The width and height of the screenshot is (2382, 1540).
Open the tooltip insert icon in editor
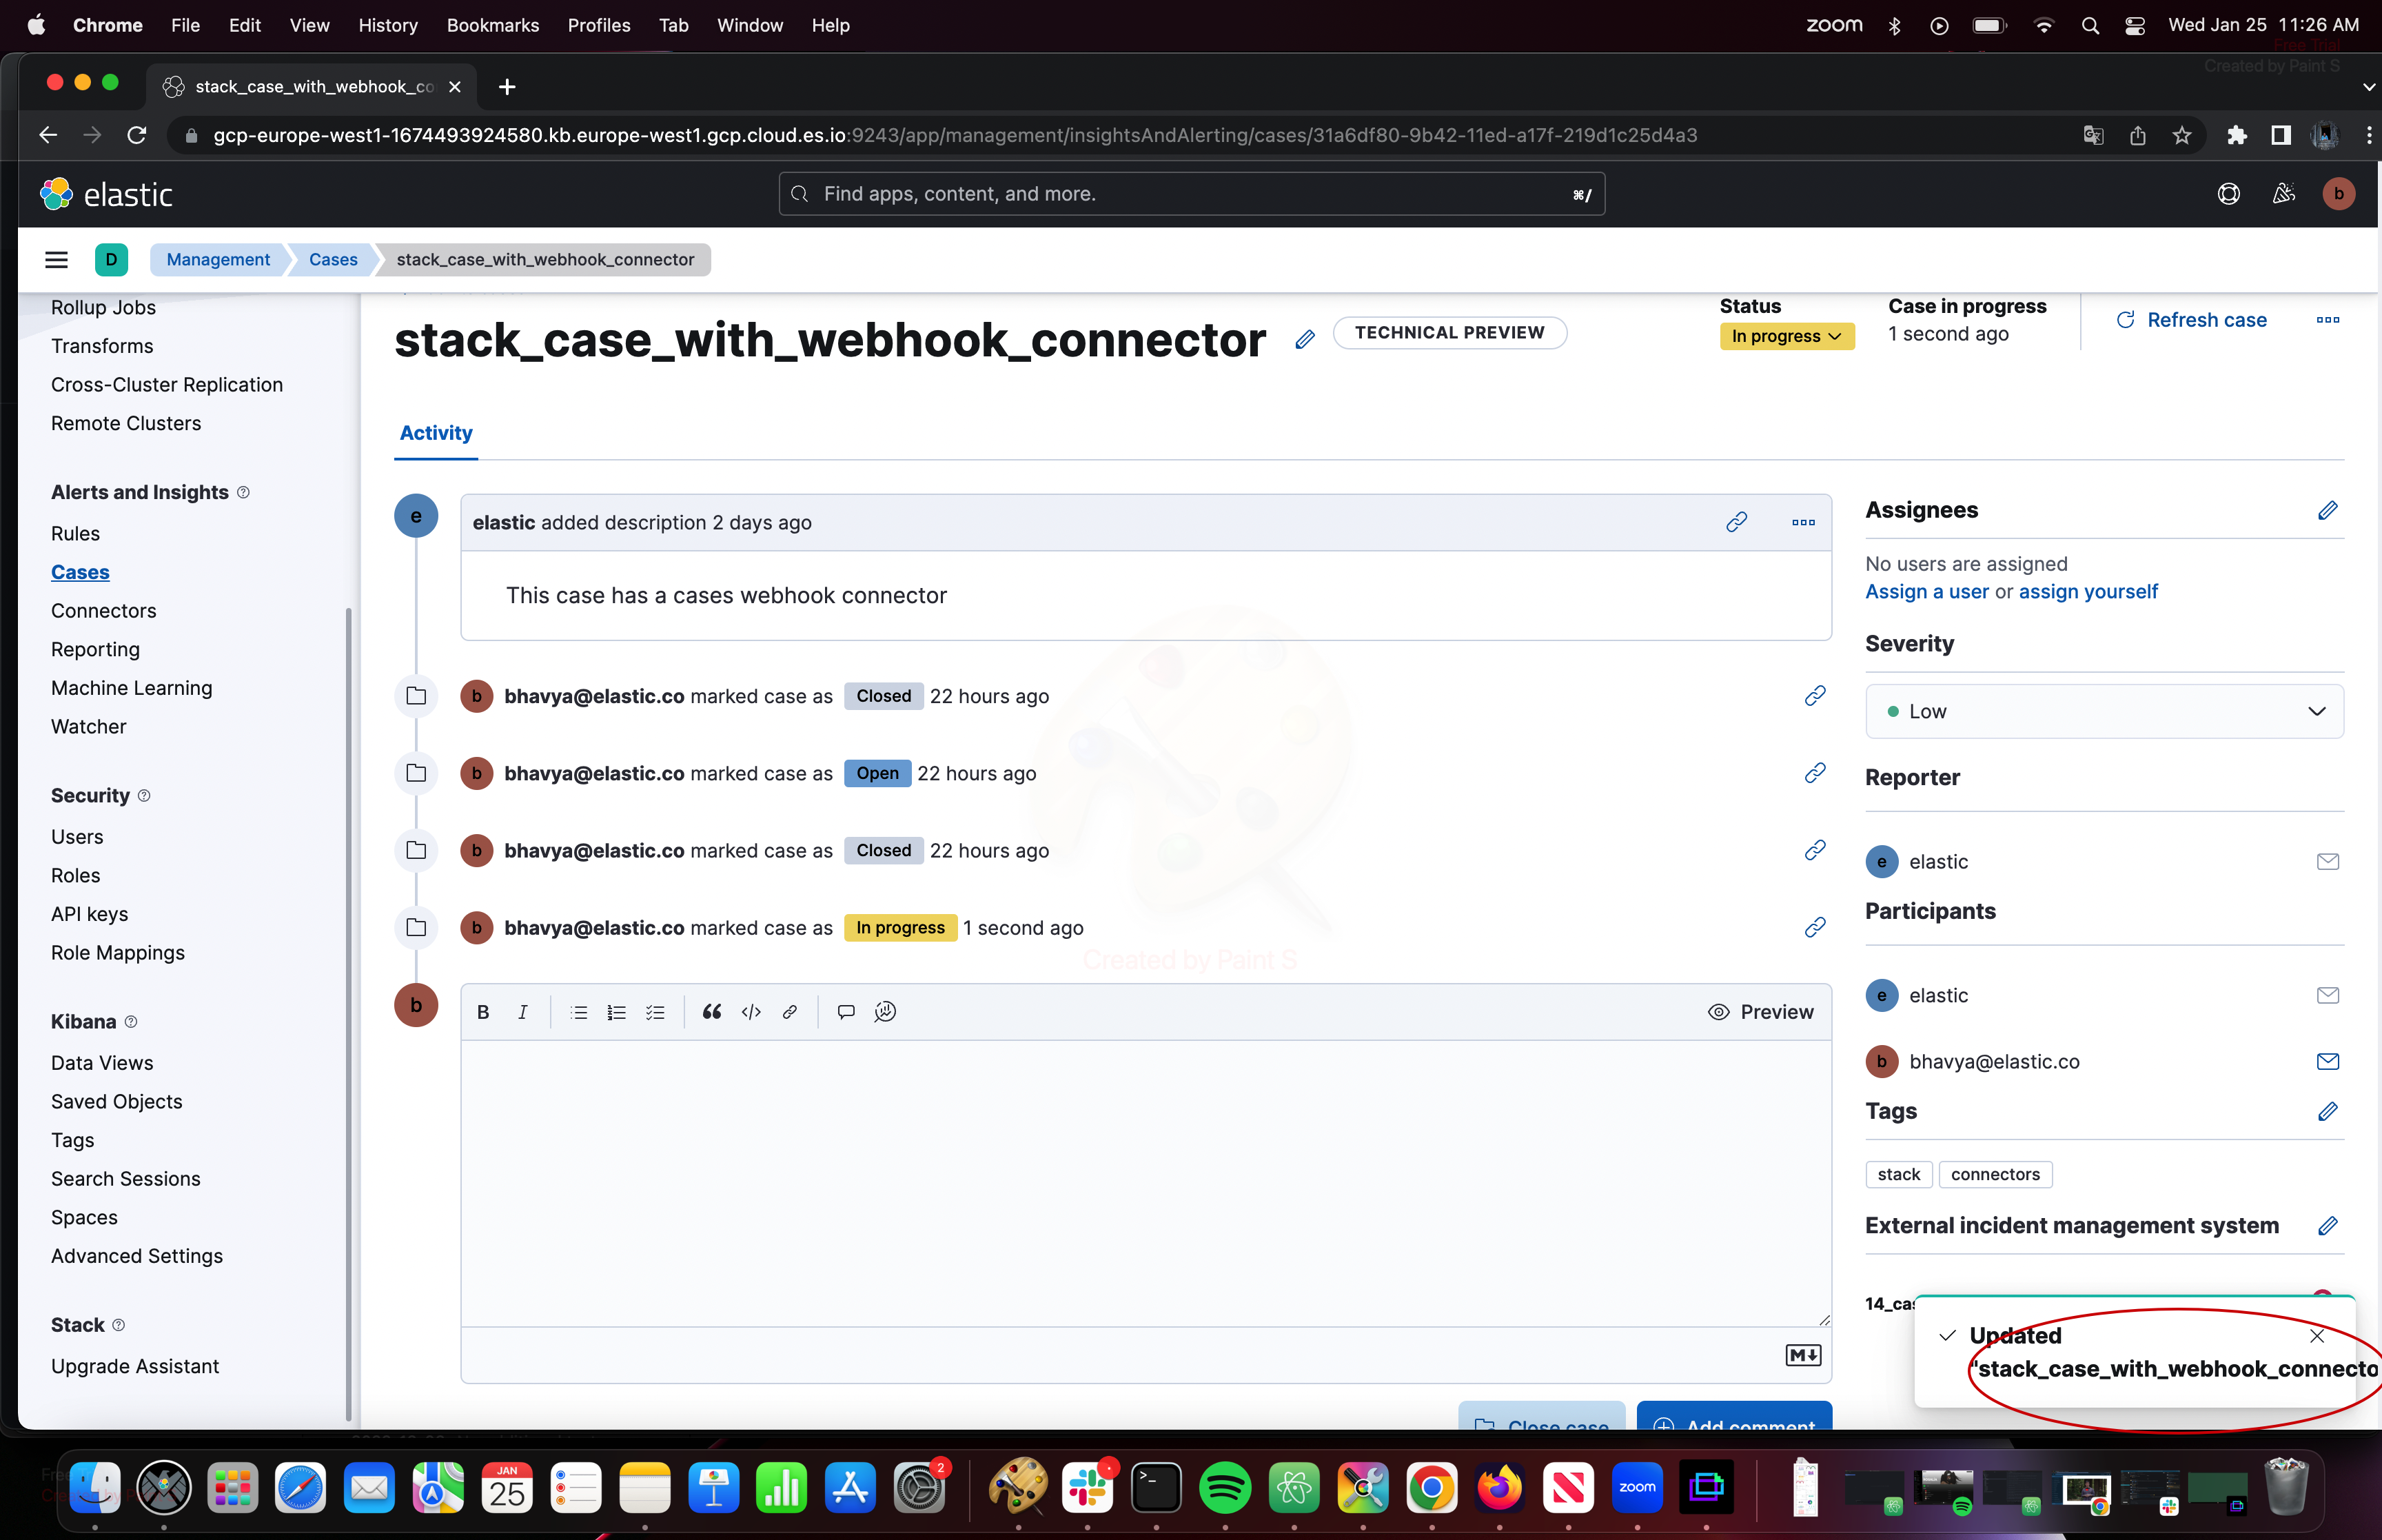[846, 1012]
